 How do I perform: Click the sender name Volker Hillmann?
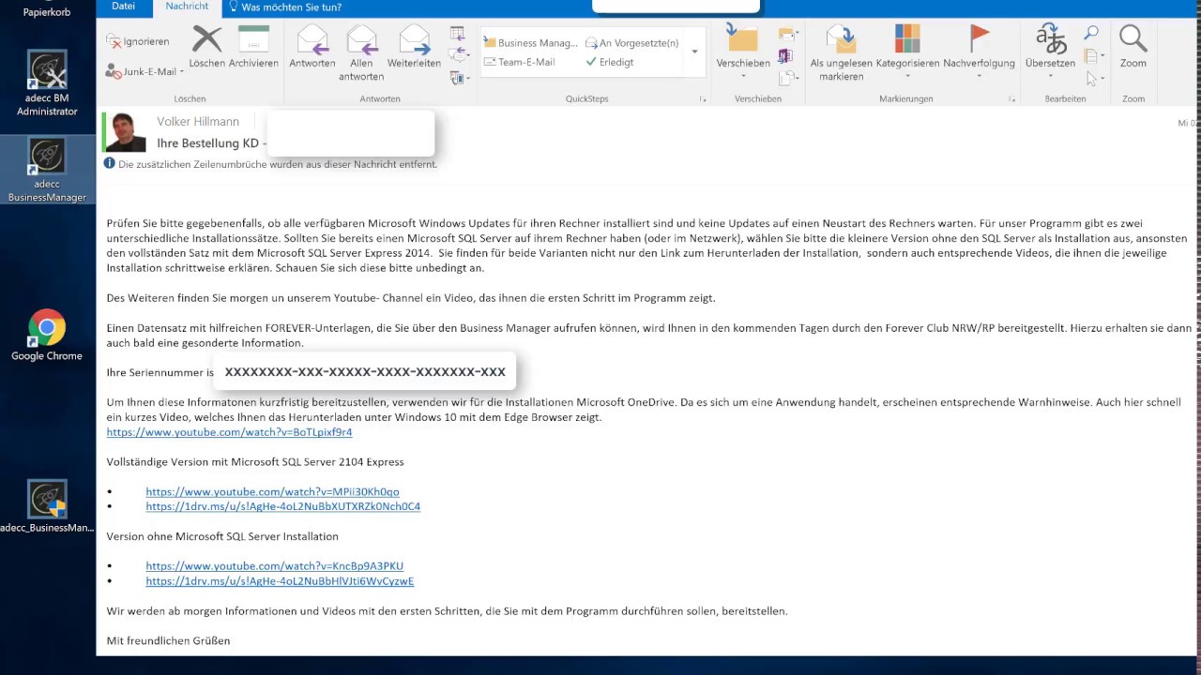click(x=198, y=121)
